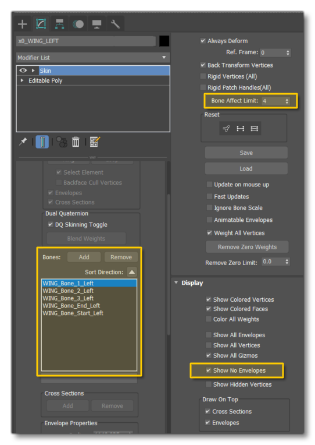315x445 pixels.
Task: Click the Pin Stack icon
Action: [23, 142]
